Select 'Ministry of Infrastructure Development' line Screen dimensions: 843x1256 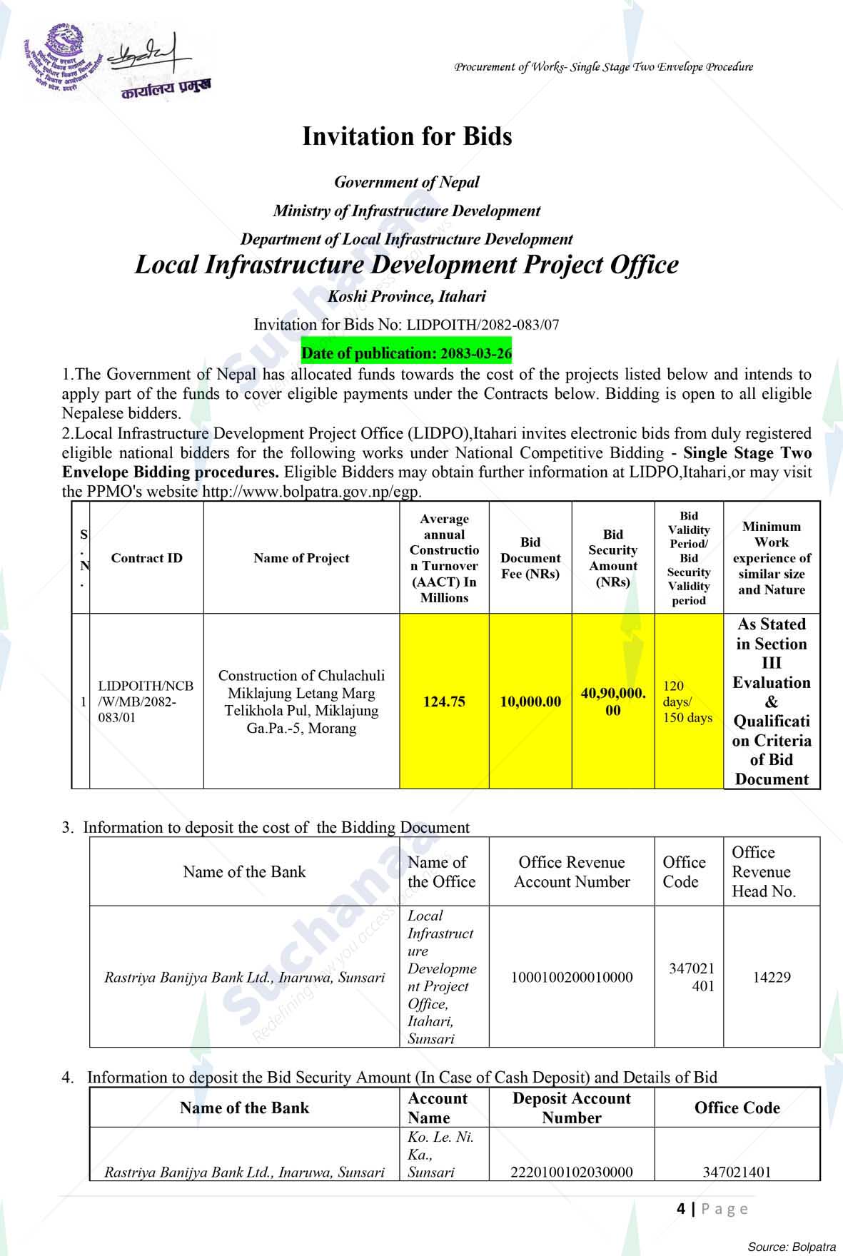(407, 211)
